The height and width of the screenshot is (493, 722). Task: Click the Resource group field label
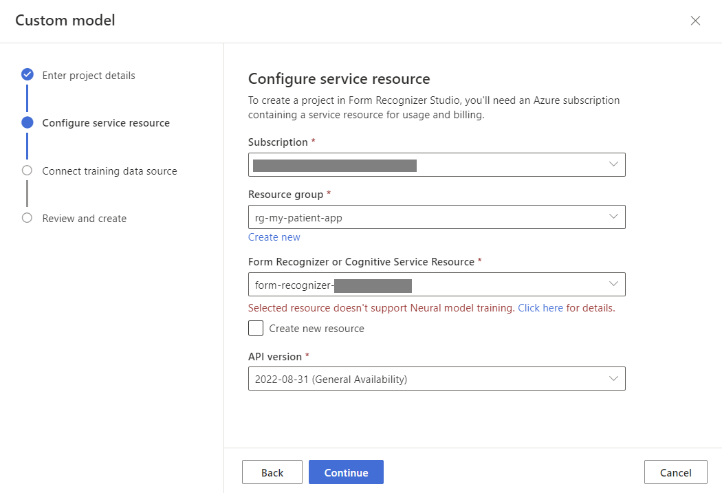(x=285, y=195)
